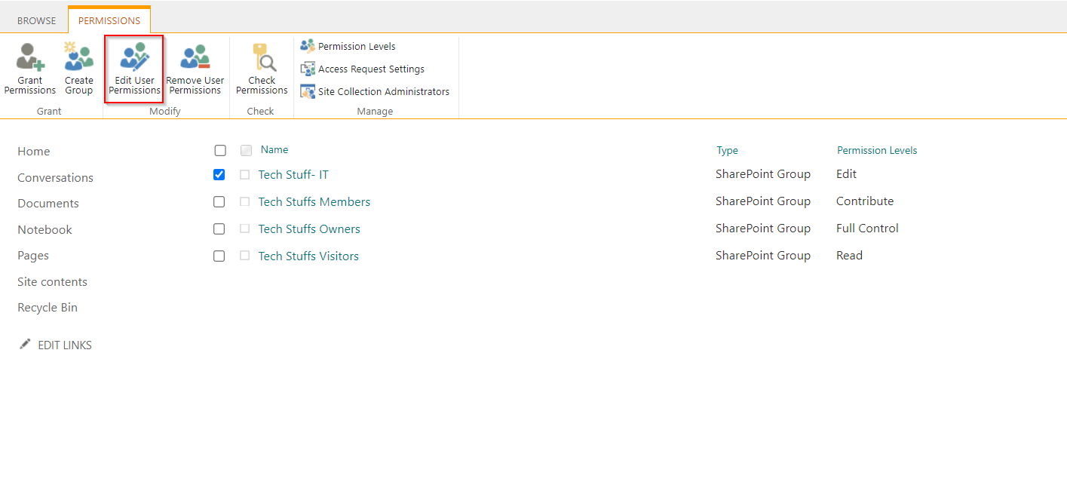Viewport: 1067px width, 494px height.
Task: Check the Tech Stuffs Members checkbox
Action: point(219,201)
